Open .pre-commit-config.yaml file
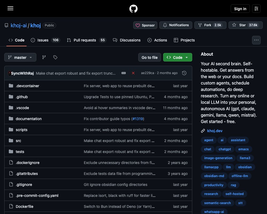Screen dimensions: 267x214 point(37,195)
